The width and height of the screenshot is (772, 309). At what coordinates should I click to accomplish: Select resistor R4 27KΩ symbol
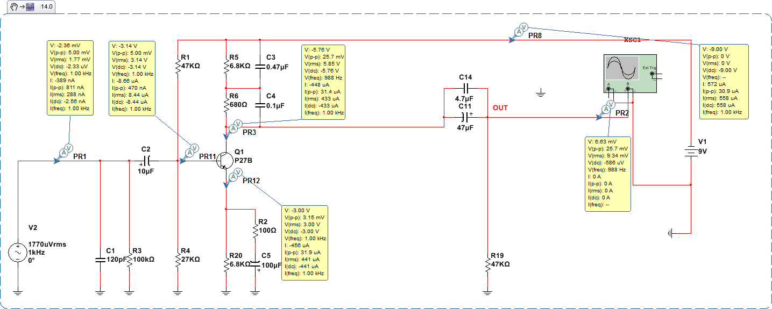pos(177,260)
